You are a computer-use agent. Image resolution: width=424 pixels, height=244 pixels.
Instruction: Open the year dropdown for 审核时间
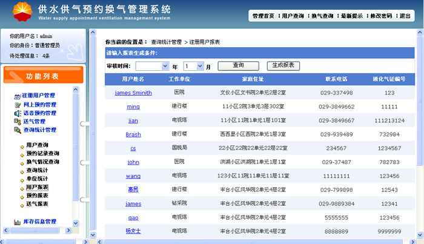point(165,65)
